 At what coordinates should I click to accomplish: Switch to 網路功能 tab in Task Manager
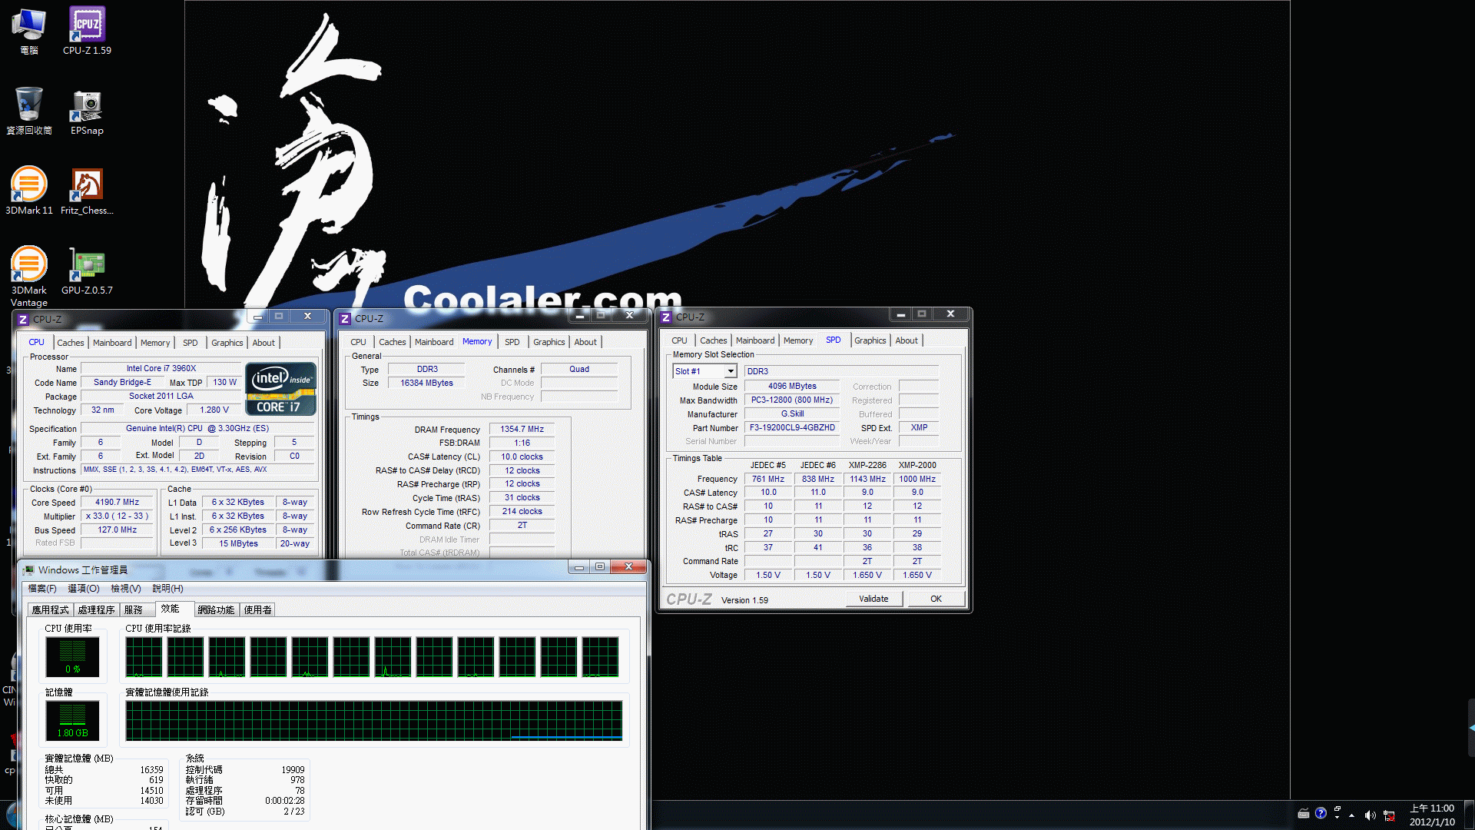(217, 609)
